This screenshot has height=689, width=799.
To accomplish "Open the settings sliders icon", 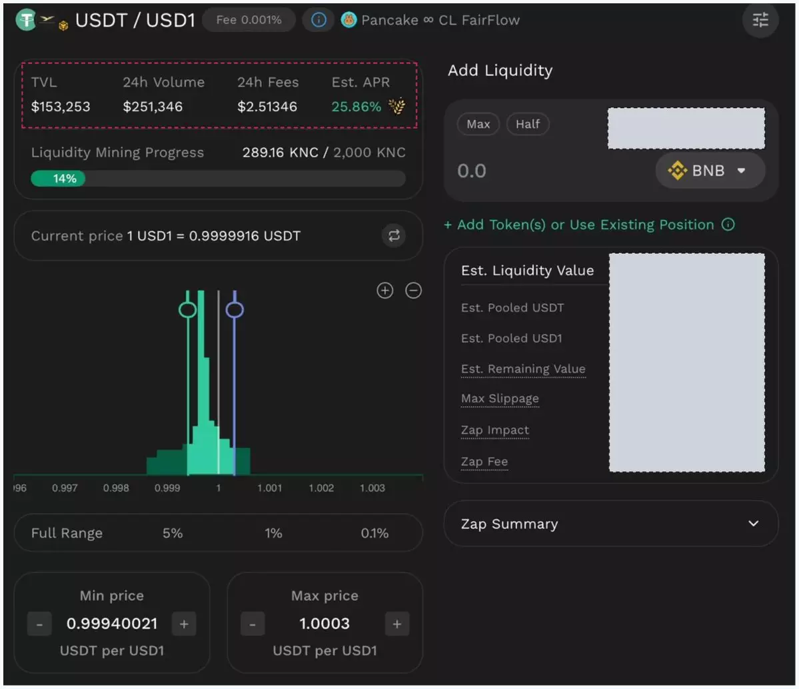I will pyautogui.click(x=760, y=21).
